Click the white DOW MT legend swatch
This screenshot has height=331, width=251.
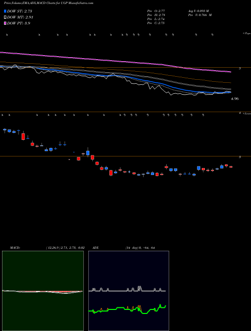click(6, 18)
